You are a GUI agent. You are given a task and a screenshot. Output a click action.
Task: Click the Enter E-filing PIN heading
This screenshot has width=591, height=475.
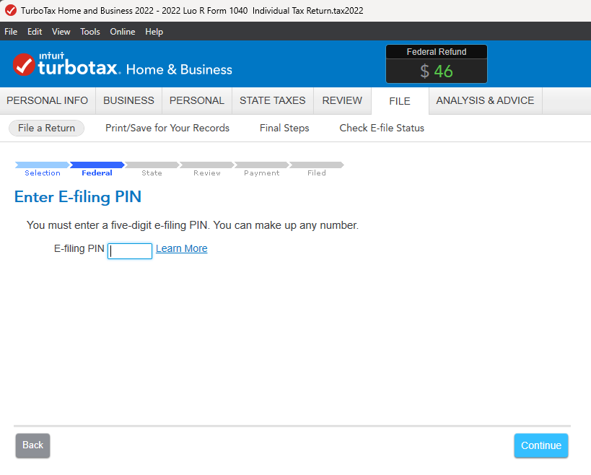point(78,197)
